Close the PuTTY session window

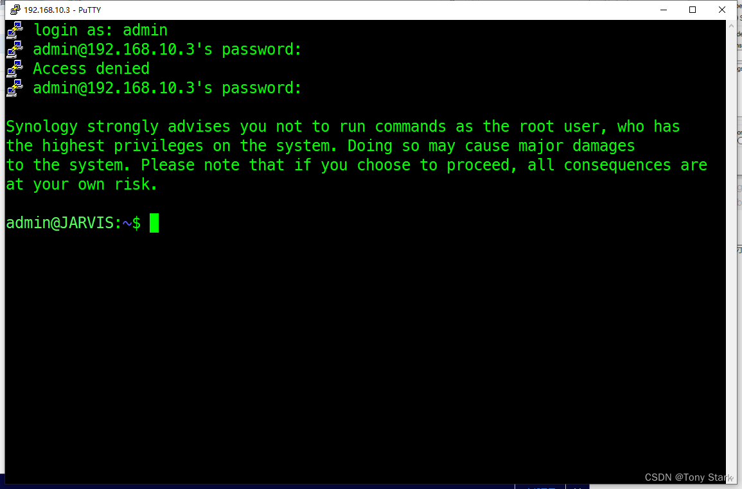[721, 10]
